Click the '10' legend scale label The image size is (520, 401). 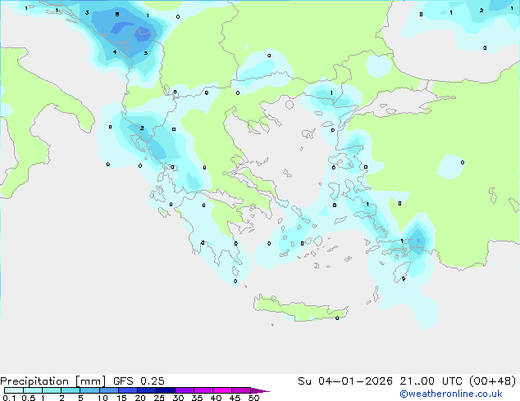coord(103,398)
